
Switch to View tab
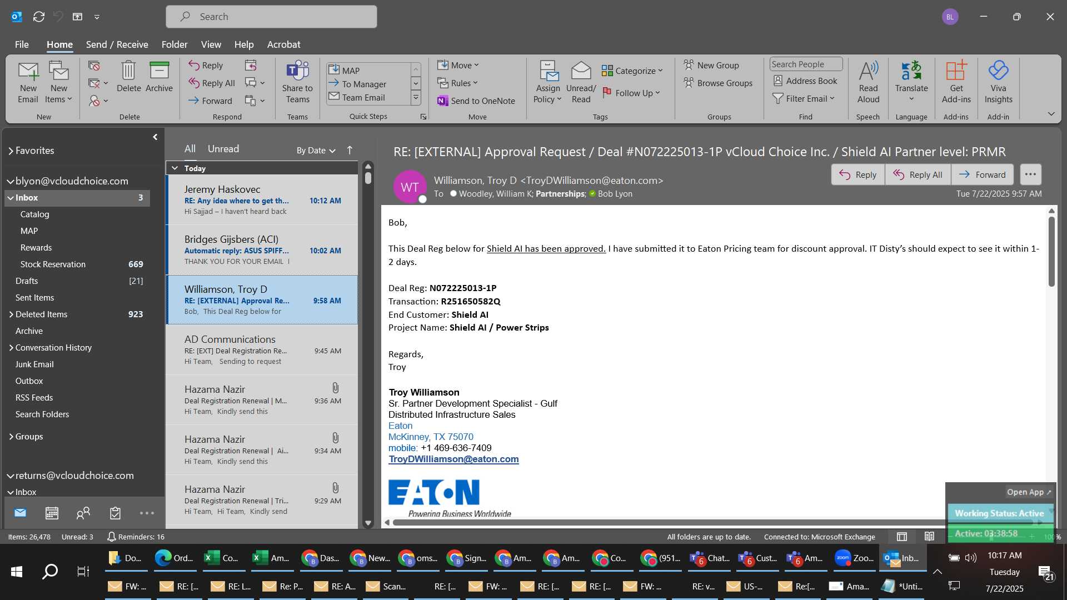211,44
